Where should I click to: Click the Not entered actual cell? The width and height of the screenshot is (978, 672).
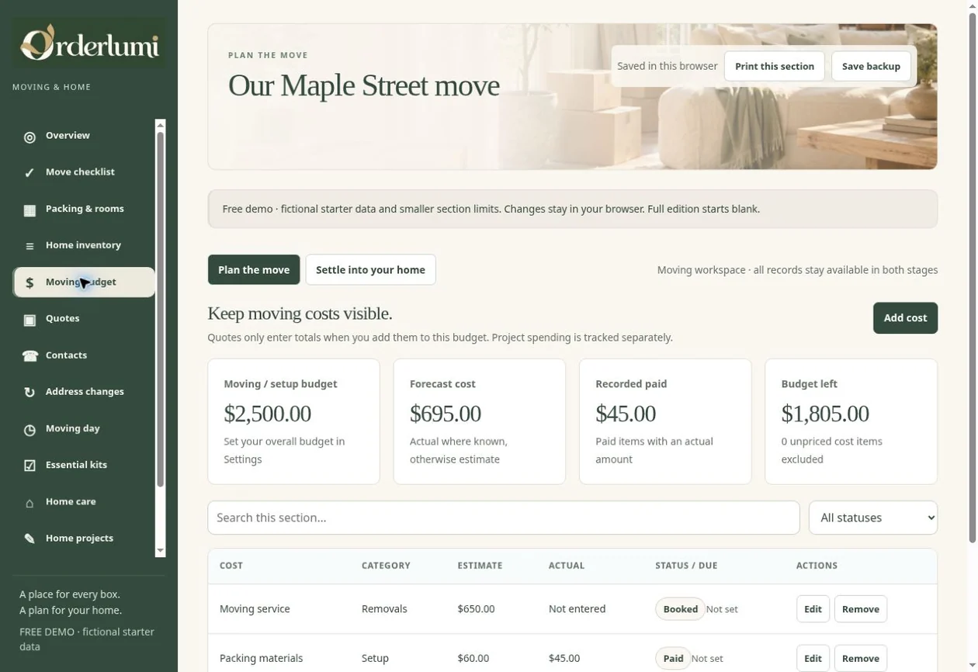577,609
